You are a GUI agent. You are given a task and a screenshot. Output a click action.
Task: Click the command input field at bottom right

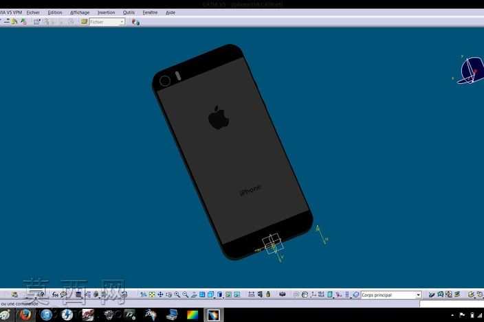[x=452, y=304]
